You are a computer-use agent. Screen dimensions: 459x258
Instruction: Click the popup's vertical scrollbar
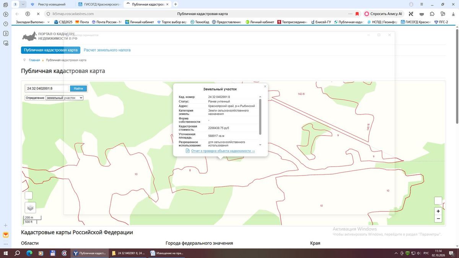click(260, 117)
